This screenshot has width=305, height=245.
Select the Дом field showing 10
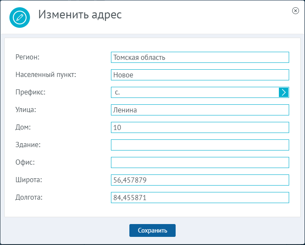point(200,127)
